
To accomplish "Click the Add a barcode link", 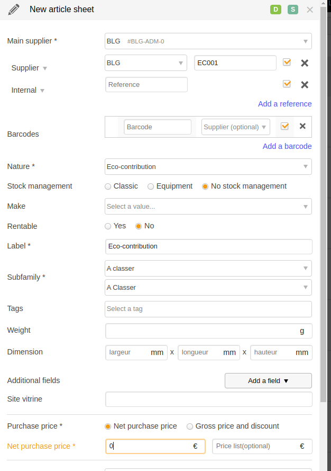I will click(x=287, y=146).
